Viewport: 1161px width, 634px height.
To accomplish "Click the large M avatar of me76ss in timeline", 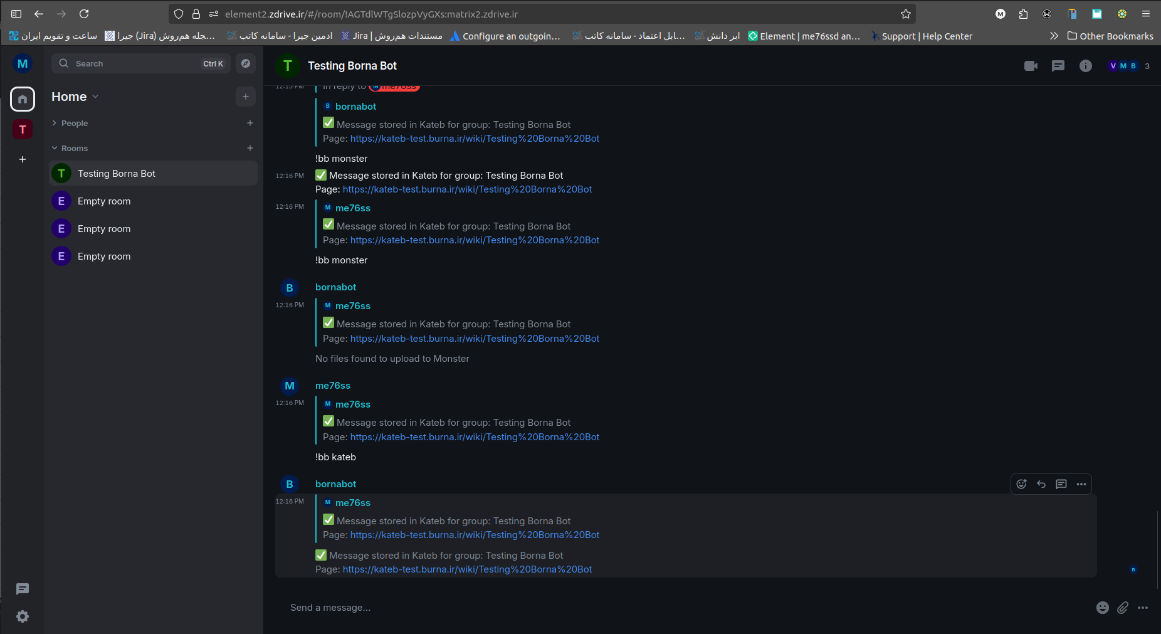I will [290, 386].
